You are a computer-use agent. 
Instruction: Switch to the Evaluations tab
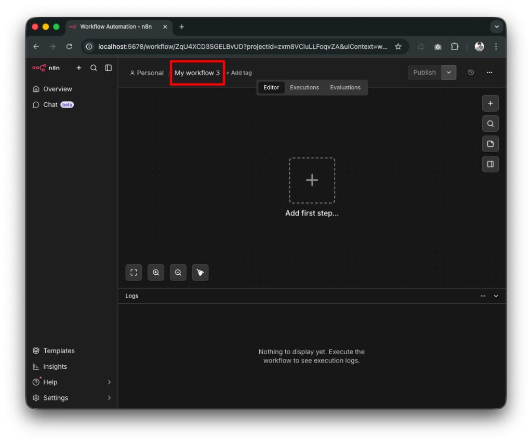pos(345,88)
